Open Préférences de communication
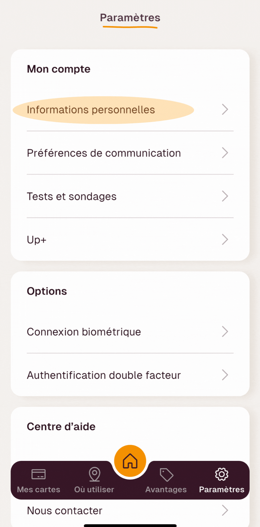260x527 pixels. pos(104,153)
